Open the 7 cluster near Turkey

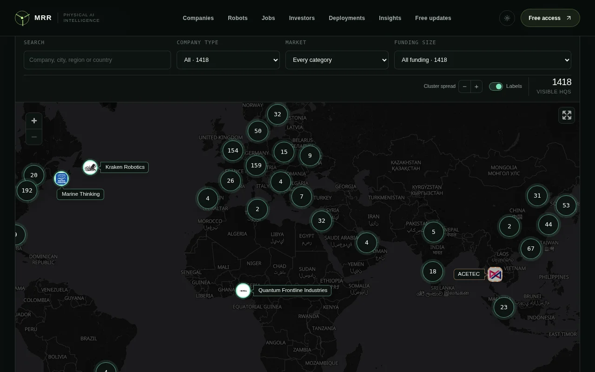302,197
